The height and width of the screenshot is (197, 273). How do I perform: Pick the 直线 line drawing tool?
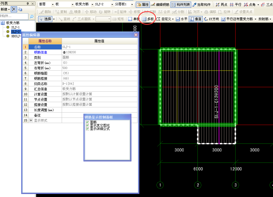tap(64, 19)
